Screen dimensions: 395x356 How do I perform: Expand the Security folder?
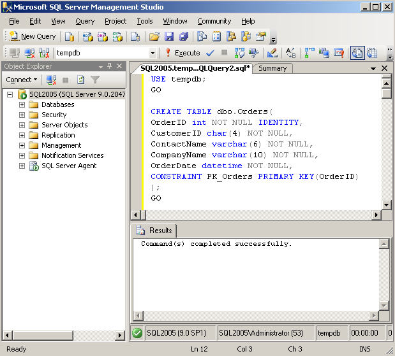[22, 115]
